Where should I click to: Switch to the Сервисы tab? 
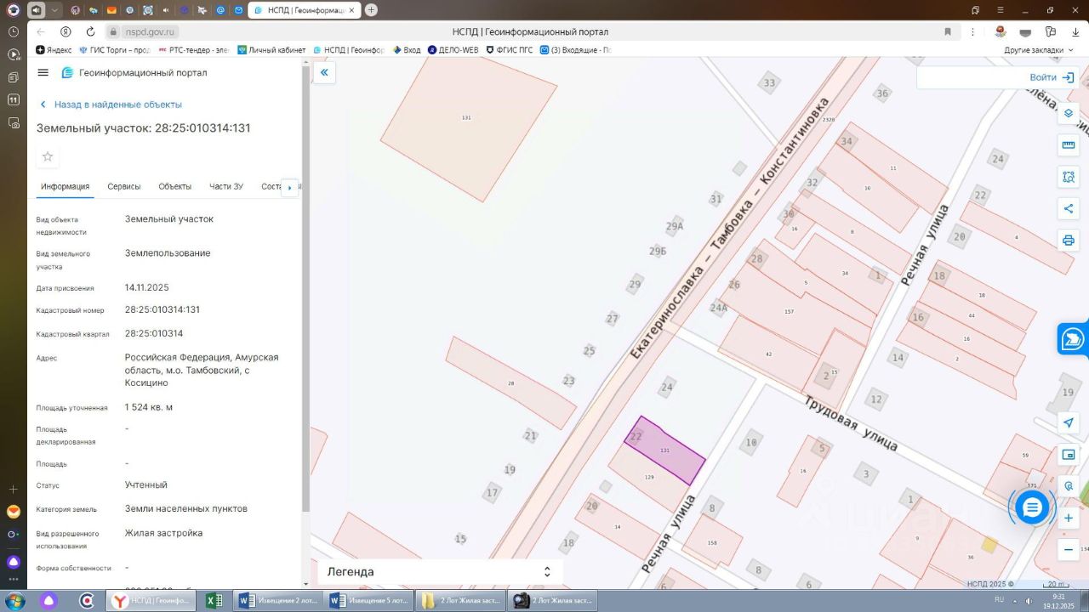tap(124, 187)
